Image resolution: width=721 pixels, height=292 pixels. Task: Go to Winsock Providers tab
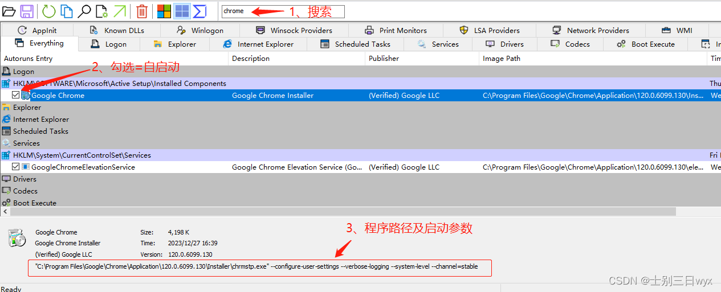tap(294, 30)
